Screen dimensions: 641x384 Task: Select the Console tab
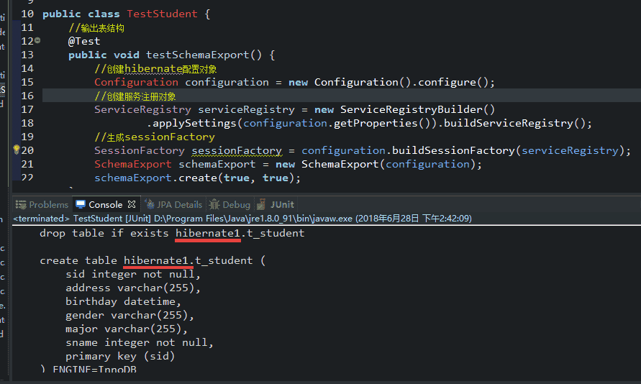(x=106, y=205)
